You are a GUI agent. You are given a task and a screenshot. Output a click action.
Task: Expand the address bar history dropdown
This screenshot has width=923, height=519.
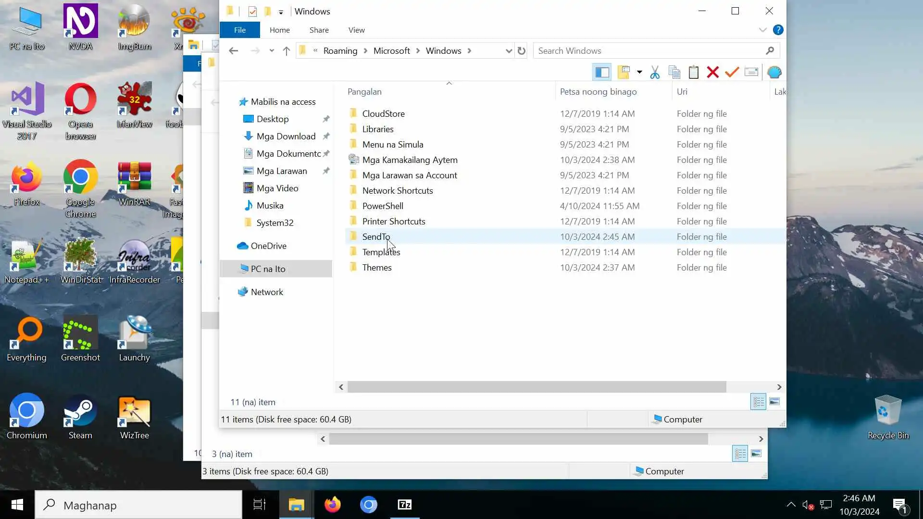[x=509, y=51]
